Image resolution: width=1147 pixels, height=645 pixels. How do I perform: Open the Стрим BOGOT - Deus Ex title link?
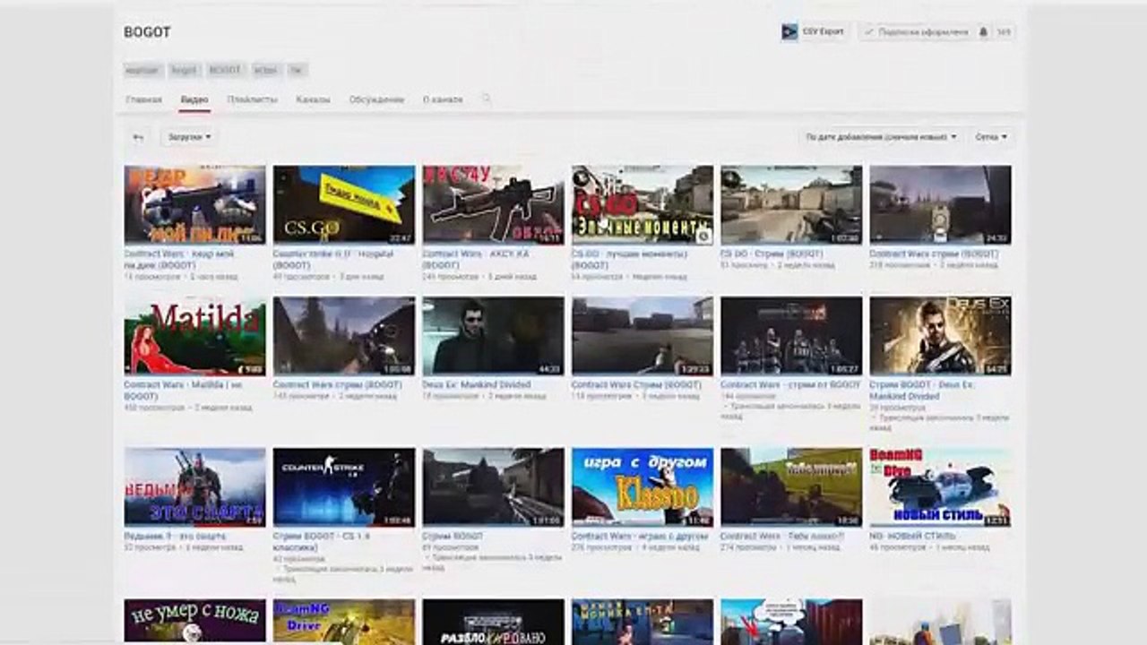(x=922, y=390)
